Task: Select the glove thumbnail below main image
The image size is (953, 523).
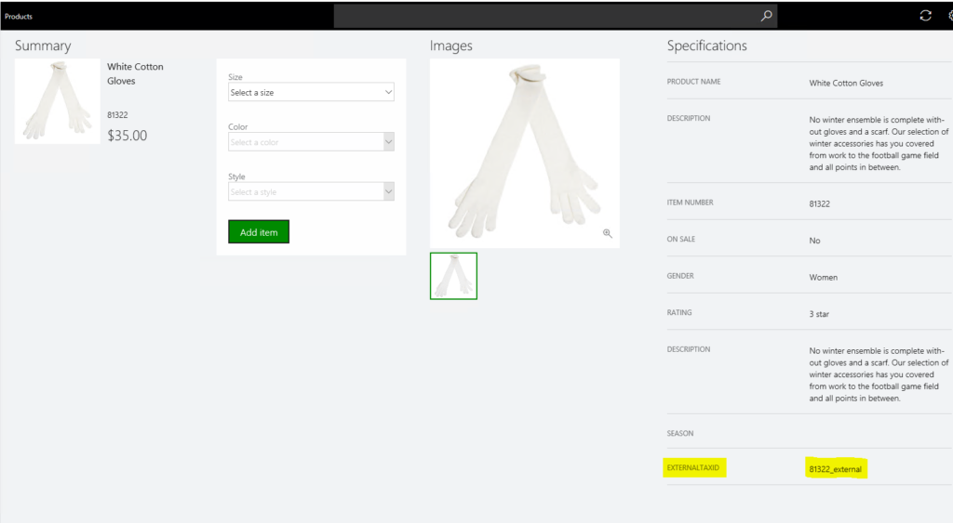Action: tap(453, 276)
